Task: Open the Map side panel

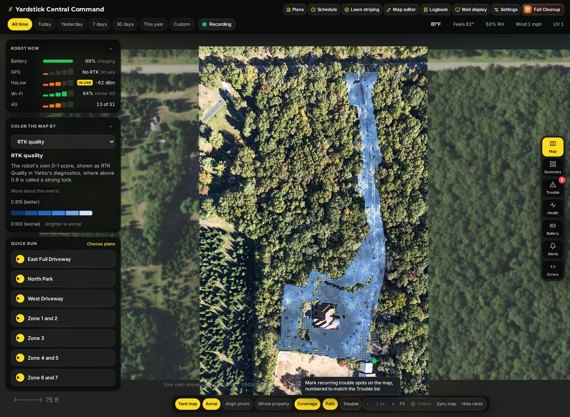Action: (x=553, y=147)
